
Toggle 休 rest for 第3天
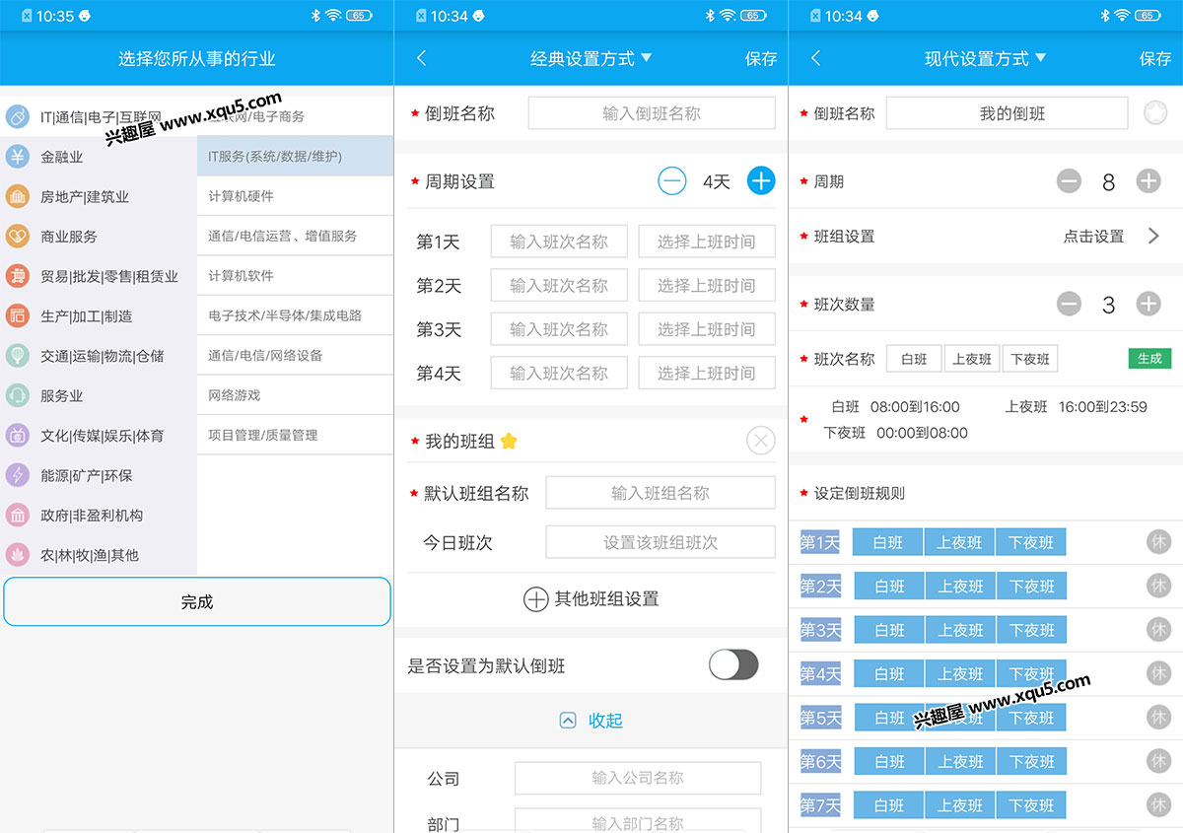1159,629
